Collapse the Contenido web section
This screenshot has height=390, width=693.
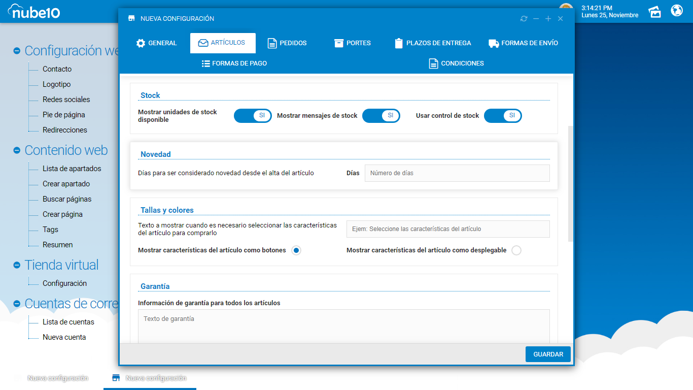(17, 150)
